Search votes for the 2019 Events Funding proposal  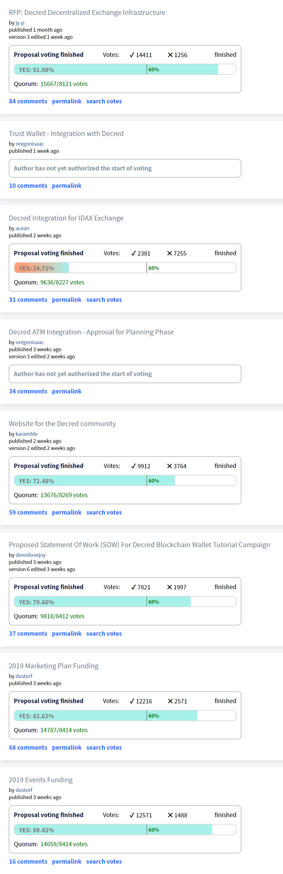(x=104, y=862)
